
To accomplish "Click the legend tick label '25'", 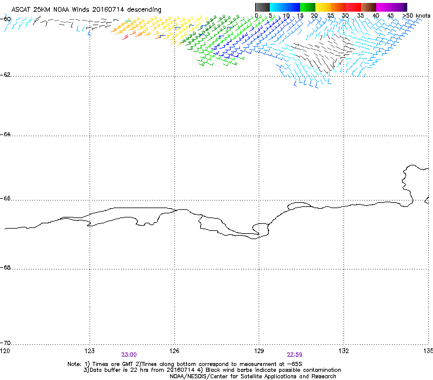I will click(x=331, y=16).
